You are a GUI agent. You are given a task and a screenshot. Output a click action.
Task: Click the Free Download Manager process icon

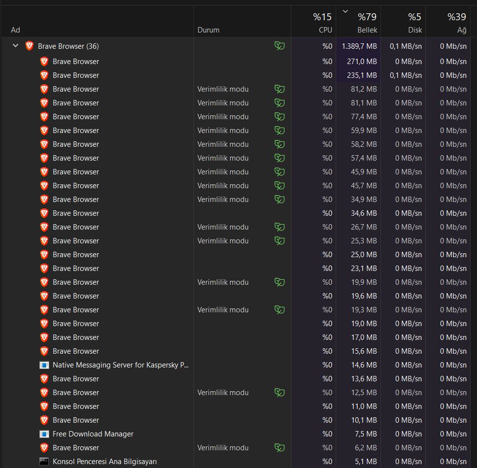click(44, 434)
